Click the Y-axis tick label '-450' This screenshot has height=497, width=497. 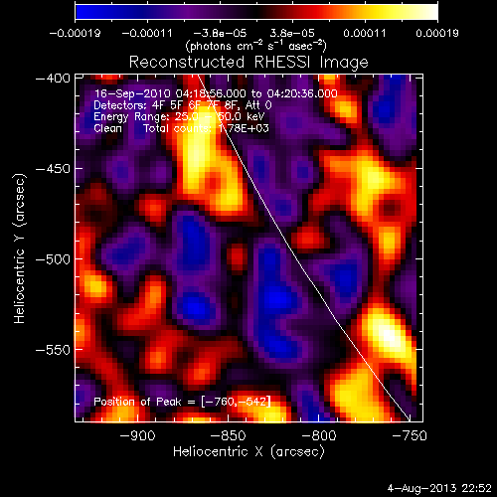(53, 169)
